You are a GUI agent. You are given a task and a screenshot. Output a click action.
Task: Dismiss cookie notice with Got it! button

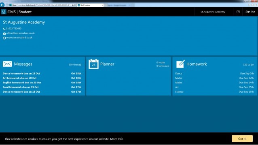click(x=242, y=139)
